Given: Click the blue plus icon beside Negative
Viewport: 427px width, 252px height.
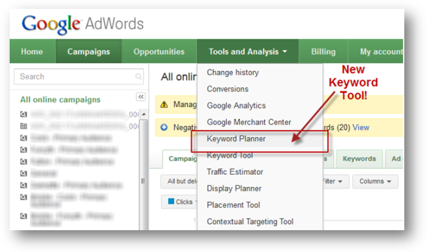Looking at the screenshot, I should pos(164,127).
